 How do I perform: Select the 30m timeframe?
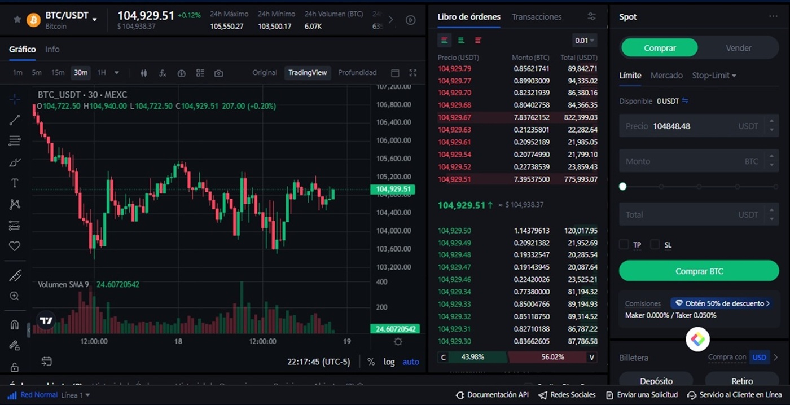[81, 73]
